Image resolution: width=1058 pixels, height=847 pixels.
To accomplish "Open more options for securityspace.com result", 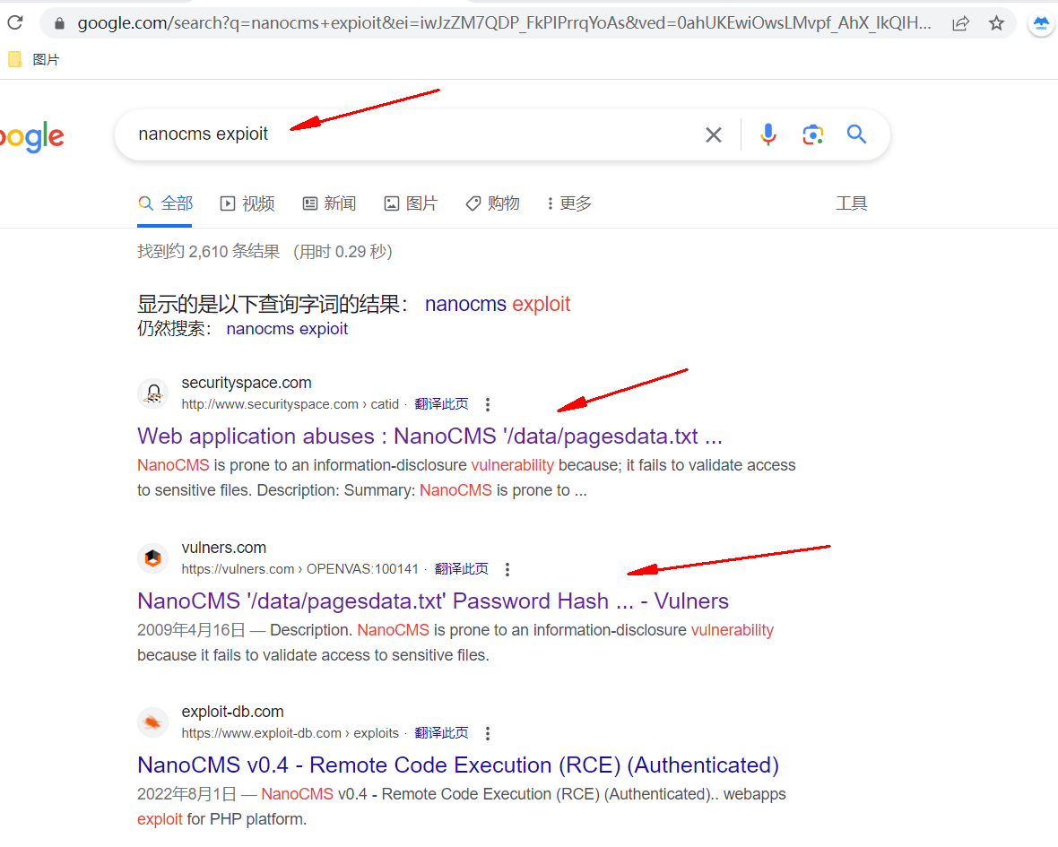I will [487, 404].
